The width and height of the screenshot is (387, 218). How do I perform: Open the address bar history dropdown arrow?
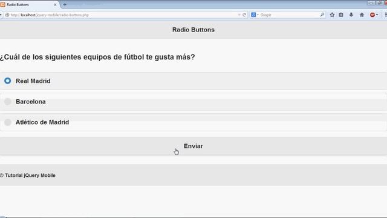click(x=239, y=15)
